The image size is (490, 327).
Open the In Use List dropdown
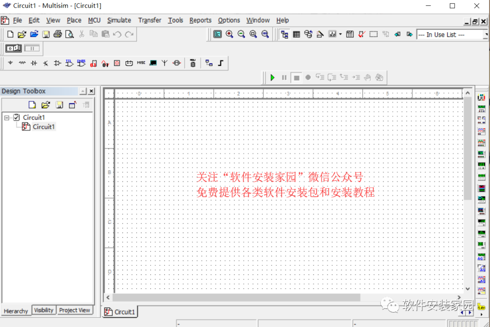(x=485, y=34)
